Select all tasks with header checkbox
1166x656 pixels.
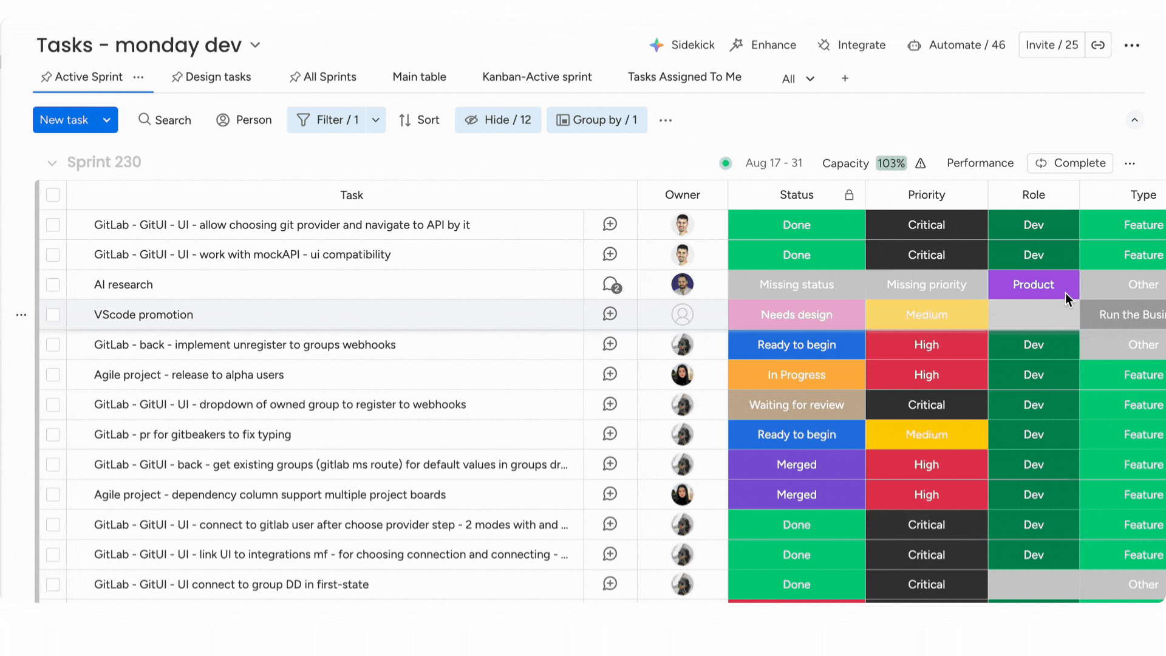point(53,195)
